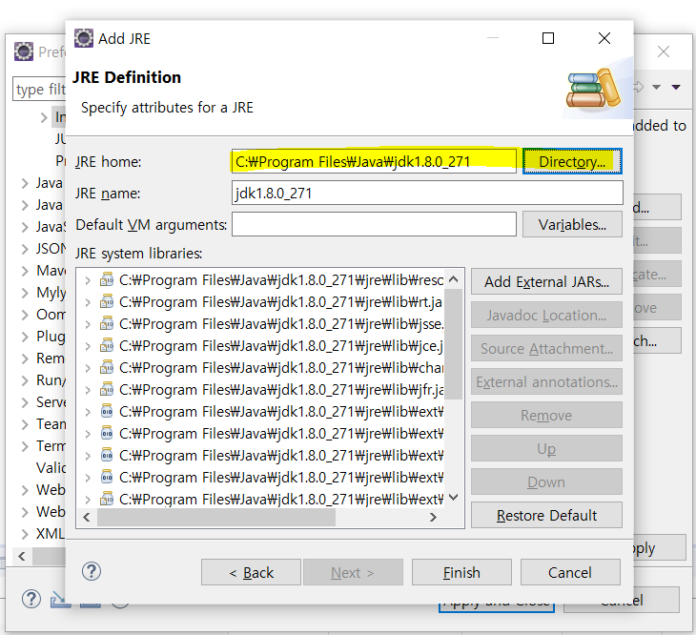696x635 pixels.
Task: Cancel the Add JRE dialog
Action: click(x=570, y=572)
